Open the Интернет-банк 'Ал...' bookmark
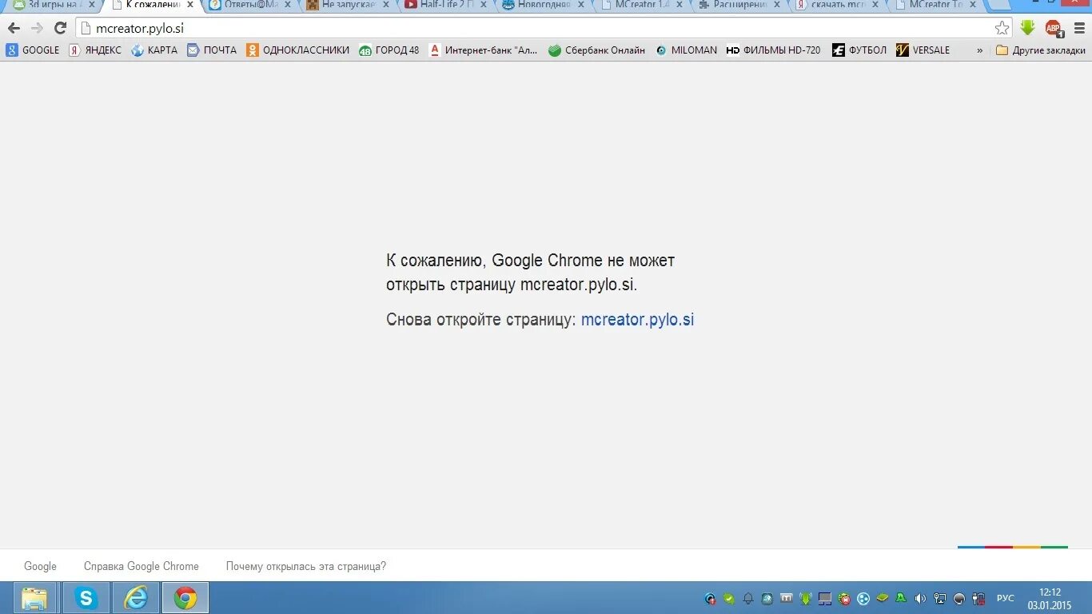This screenshot has width=1092, height=614. pyautogui.click(x=484, y=50)
